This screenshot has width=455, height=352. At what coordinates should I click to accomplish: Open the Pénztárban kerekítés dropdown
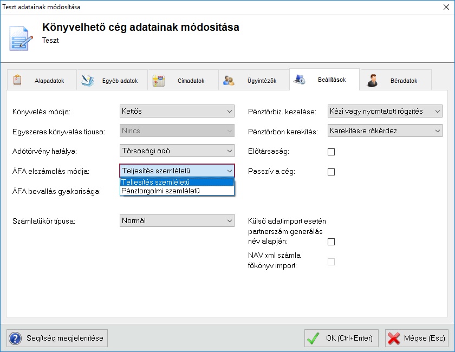tap(385, 131)
